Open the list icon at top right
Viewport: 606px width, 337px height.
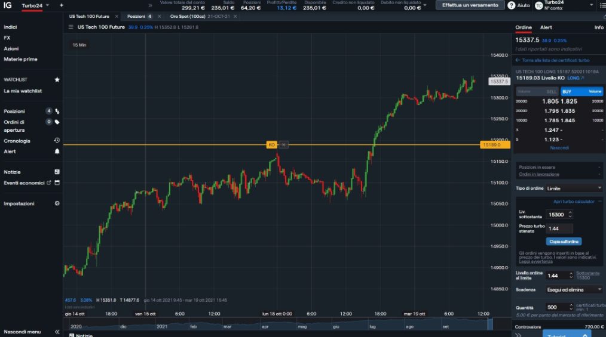pos(602,5)
